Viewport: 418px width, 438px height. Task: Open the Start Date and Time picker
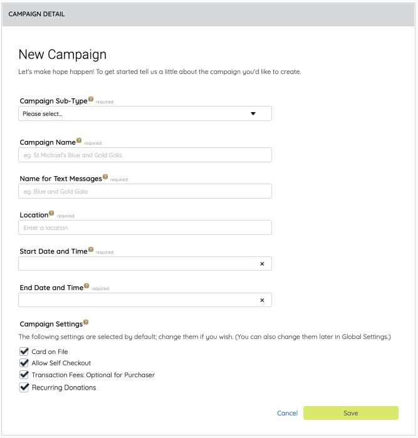tap(138, 264)
